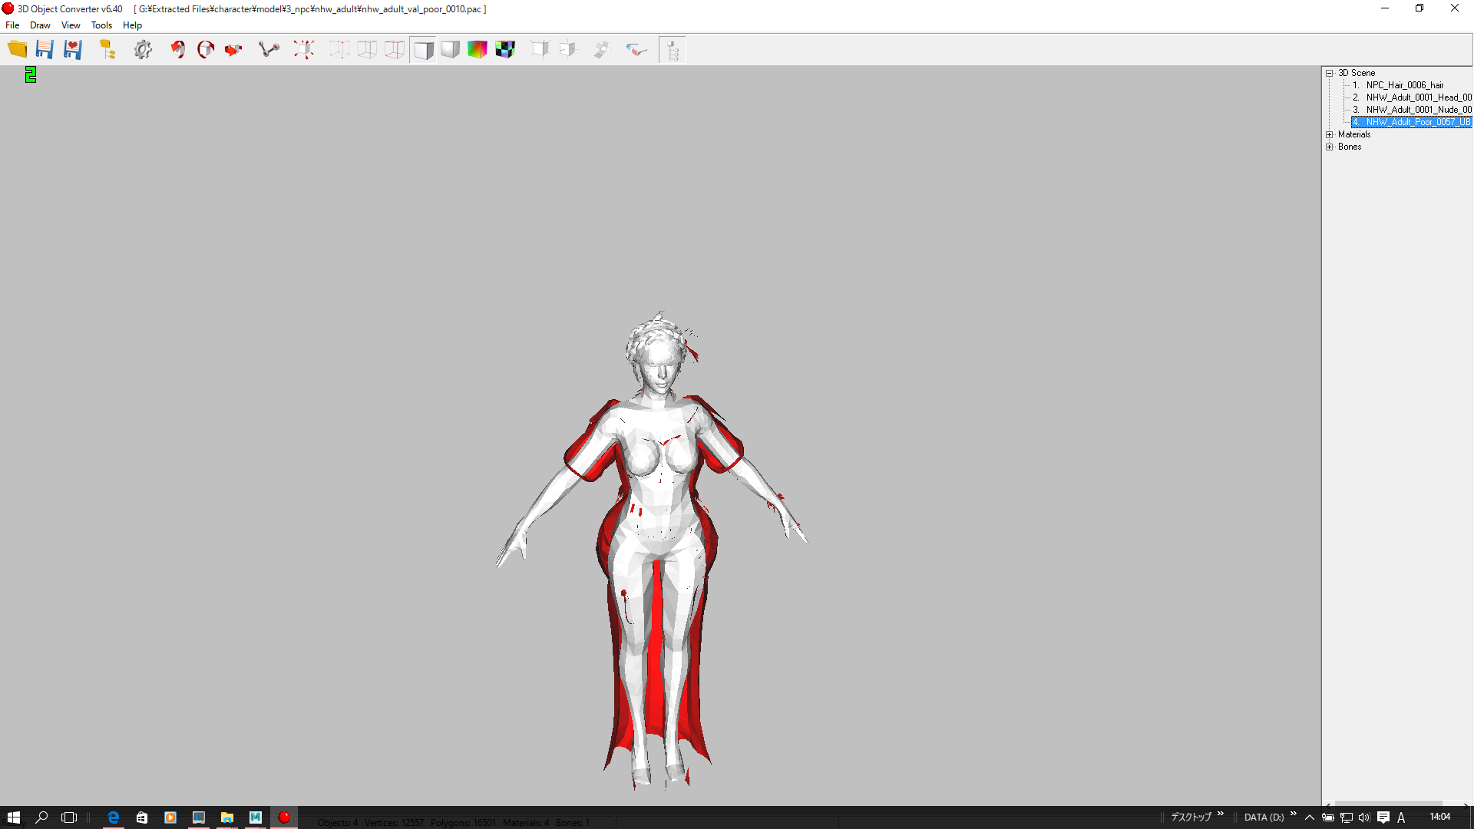Click the 3D Scene root label

tap(1357, 73)
